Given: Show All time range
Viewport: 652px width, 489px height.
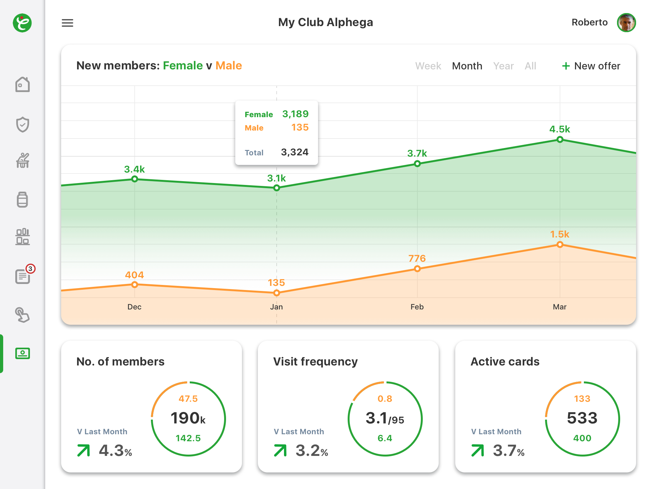Looking at the screenshot, I should point(530,66).
